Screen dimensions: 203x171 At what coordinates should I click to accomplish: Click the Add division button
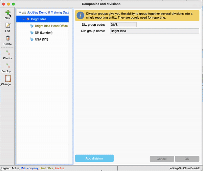94,158
